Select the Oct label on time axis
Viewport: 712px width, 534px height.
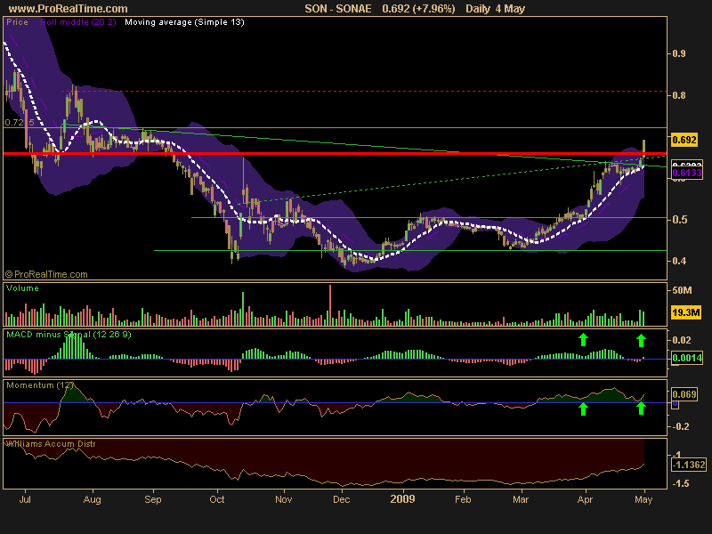coord(217,499)
